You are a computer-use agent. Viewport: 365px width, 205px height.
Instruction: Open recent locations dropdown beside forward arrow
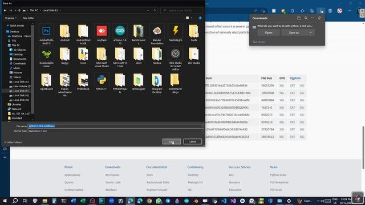click(x=15, y=10)
